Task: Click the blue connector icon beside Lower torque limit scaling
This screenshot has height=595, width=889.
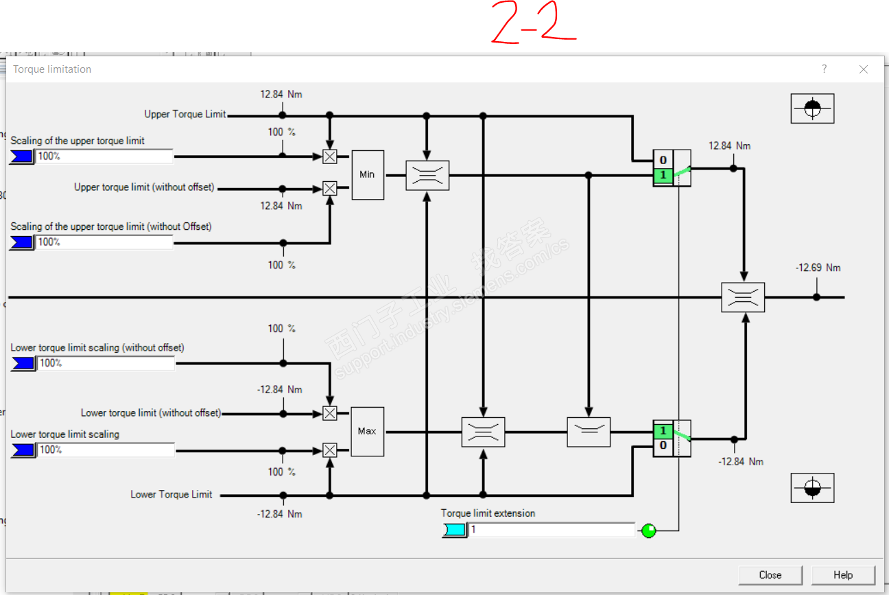Action: (x=23, y=450)
